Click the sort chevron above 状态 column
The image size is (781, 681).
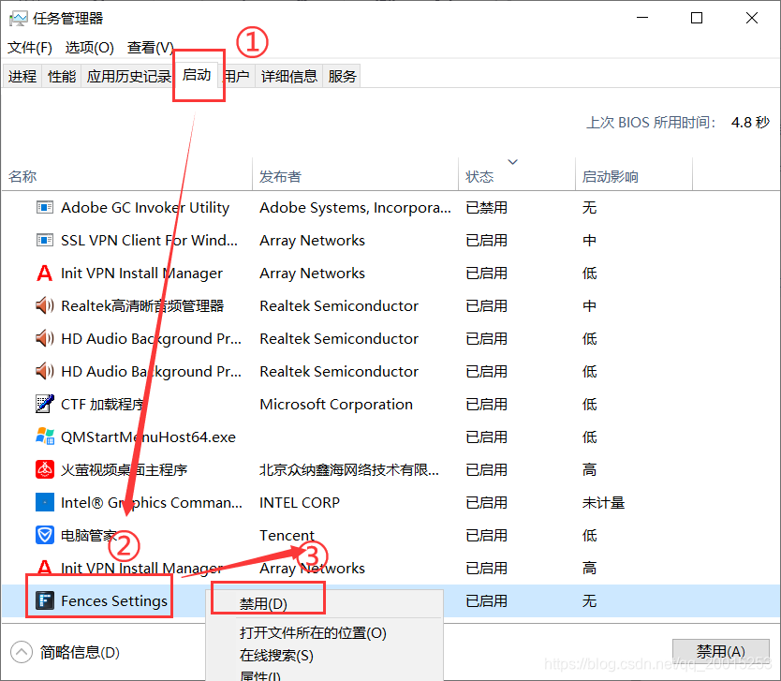[x=512, y=162]
